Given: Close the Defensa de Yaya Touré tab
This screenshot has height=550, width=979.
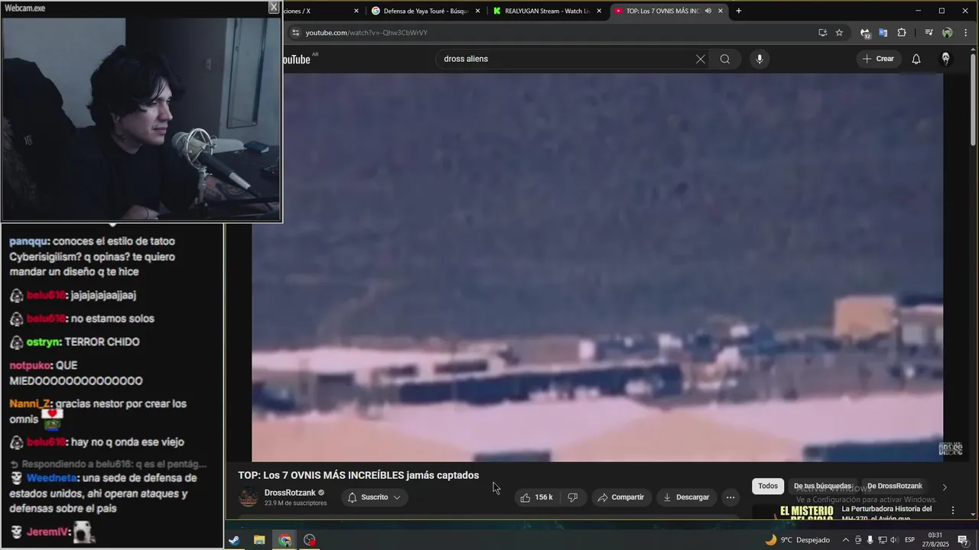Looking at the screenshot, I should click(x=477, y=11).
